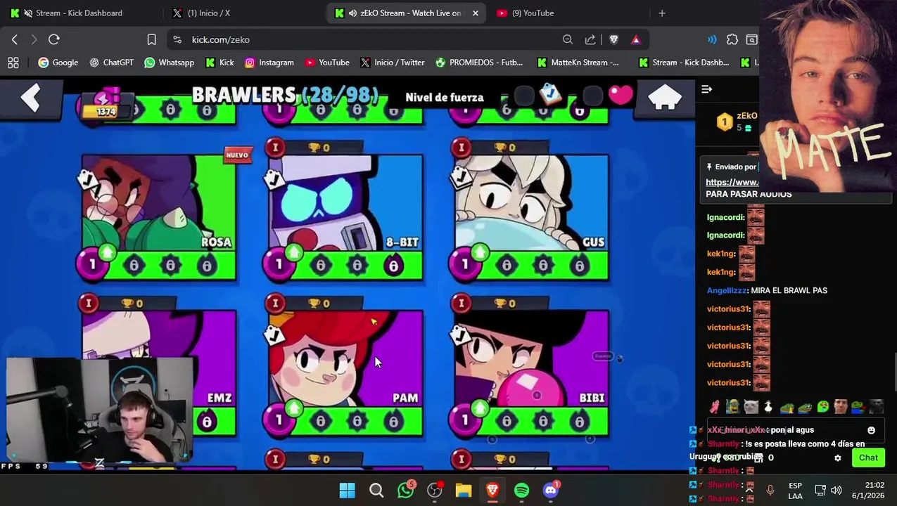Reload the kick.com page

53,39
